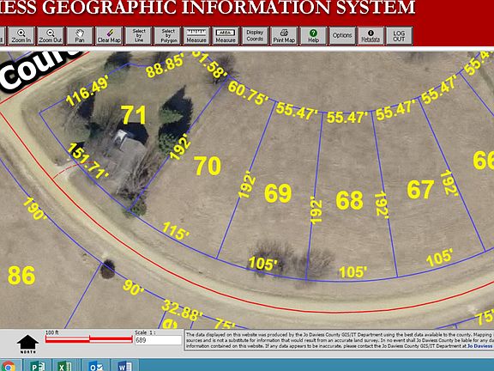
Task: Choose the Select by Line tool
Action: click(139, 36)
